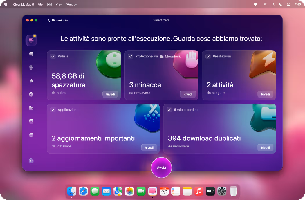Open the Cloud Cleanup icon in sidebar

click(31, 135)
